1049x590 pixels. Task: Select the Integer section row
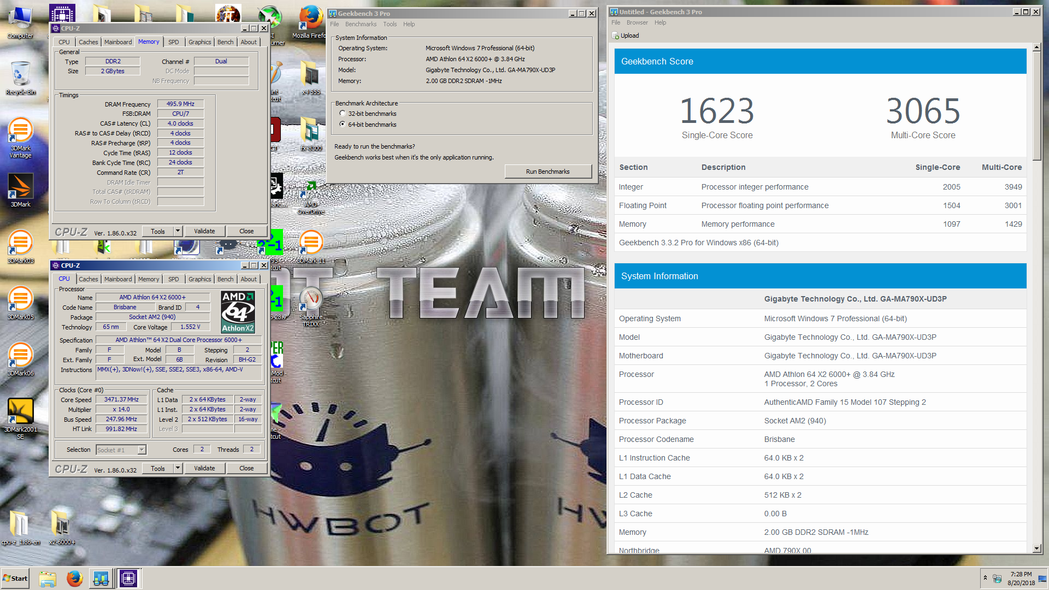coord(820,187)
